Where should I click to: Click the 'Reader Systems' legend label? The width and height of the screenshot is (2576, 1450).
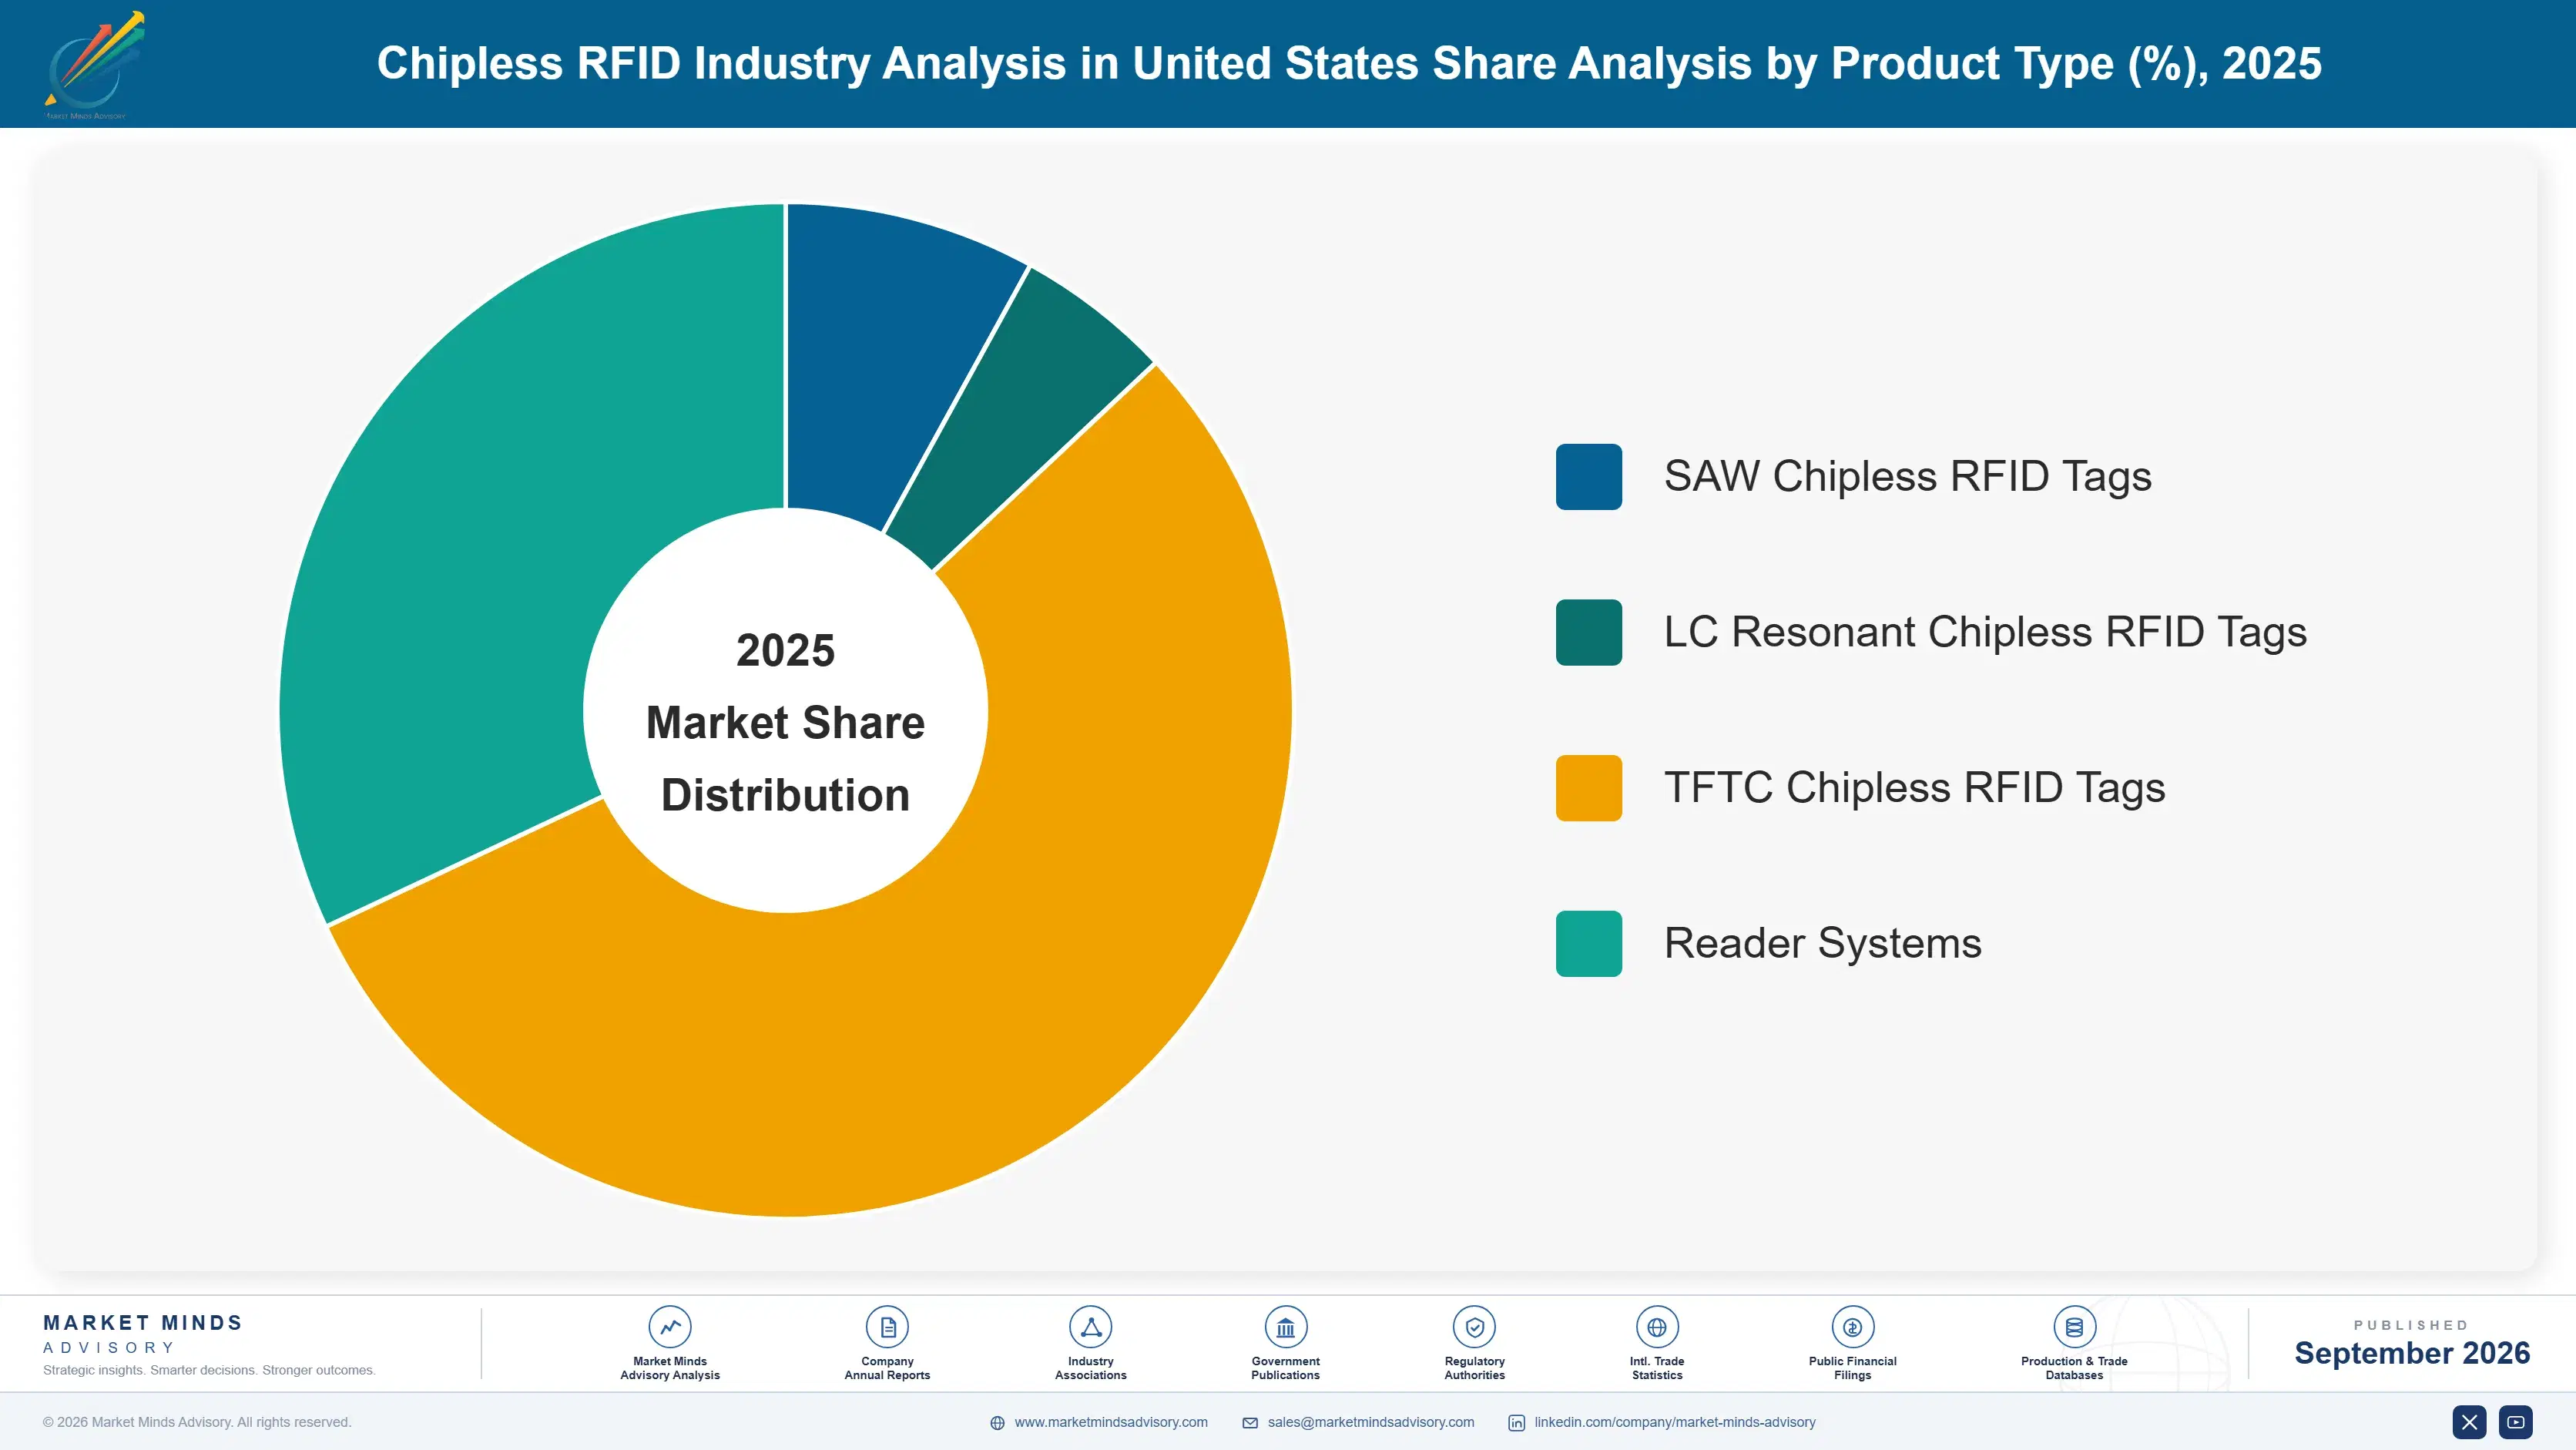click(x=1822, y=943)
